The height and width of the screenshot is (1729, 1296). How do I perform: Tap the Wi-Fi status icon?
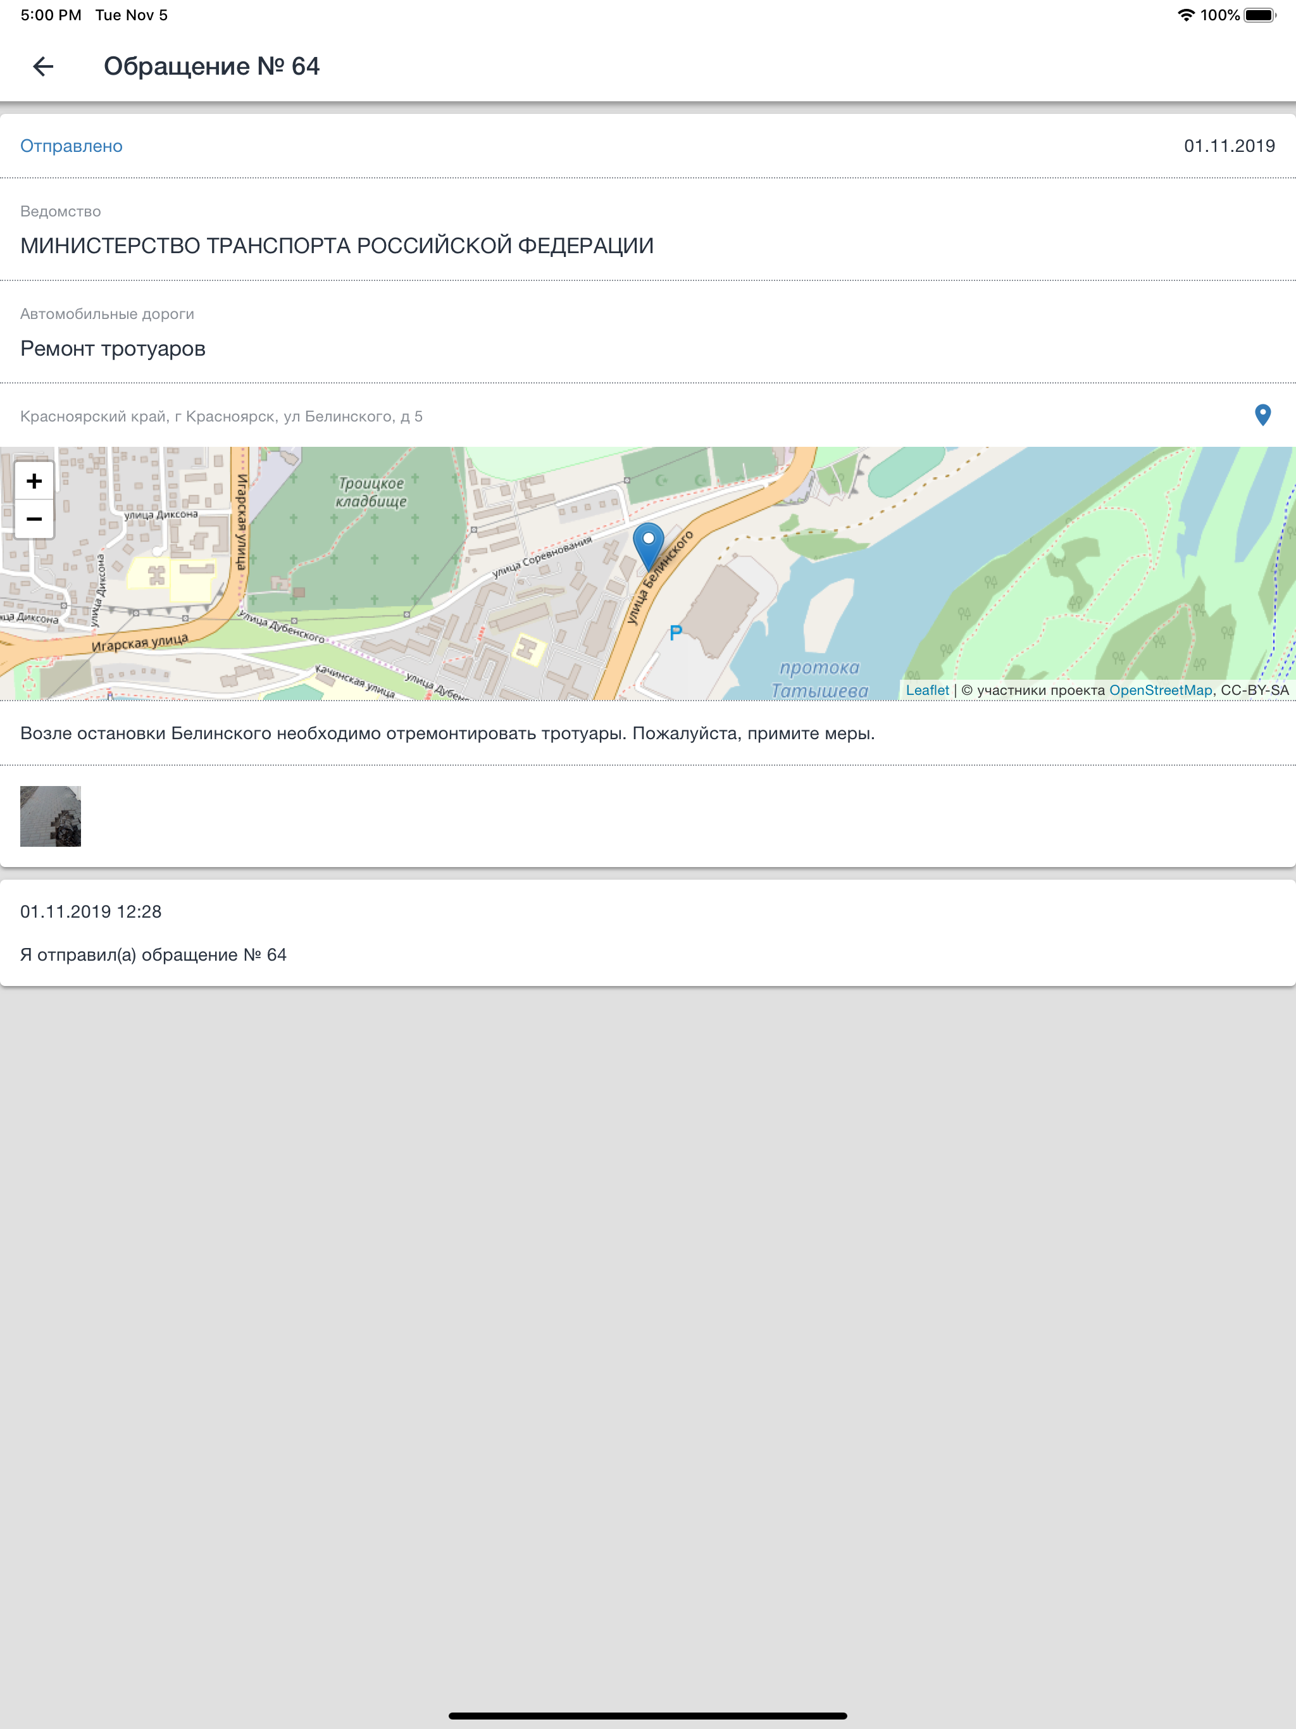coord(1186,15)
